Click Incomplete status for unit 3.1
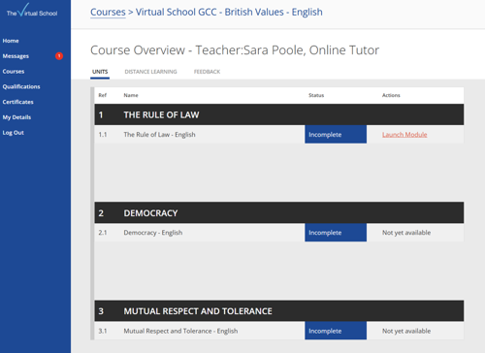This screenshot has height=353, width=485. pos(336,331)
